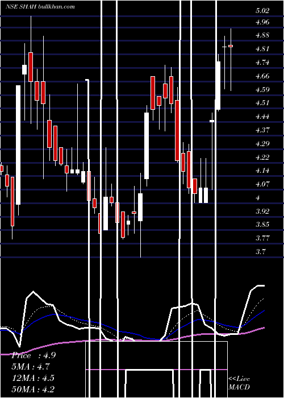Click the 4.14 price axis label
This screenshot has height=398, width=284.
tap(262, 171)
